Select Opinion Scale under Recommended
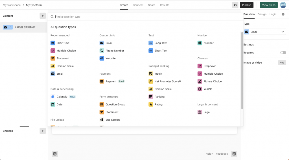 click(x=62, y=66)
